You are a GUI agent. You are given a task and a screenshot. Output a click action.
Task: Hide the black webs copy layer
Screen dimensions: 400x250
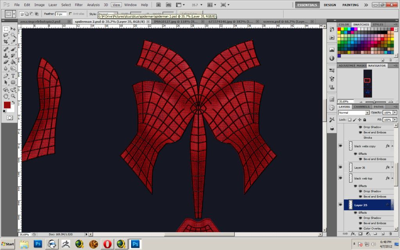coord(340,146)
